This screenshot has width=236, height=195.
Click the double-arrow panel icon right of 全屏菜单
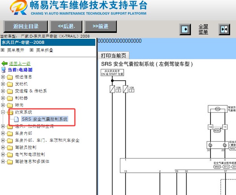click(224, 29)
